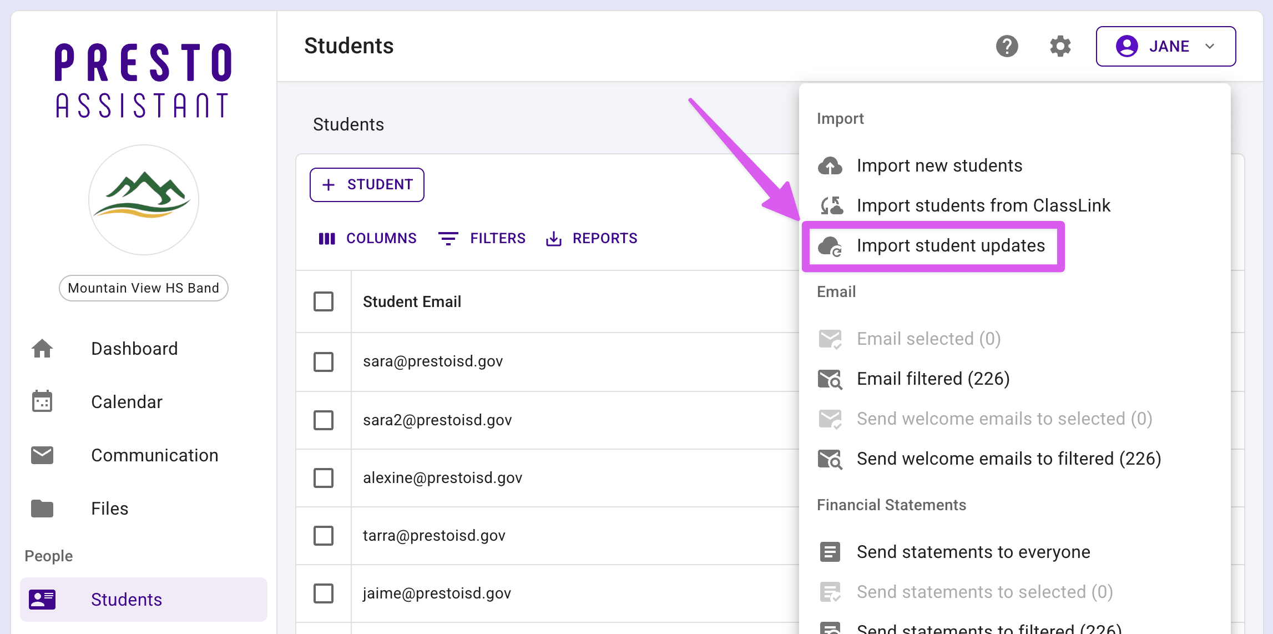This screenshot has height=634, width=1273.
Task: Click the Email selected (0) envelope icon
Action: tap(830, 339)
